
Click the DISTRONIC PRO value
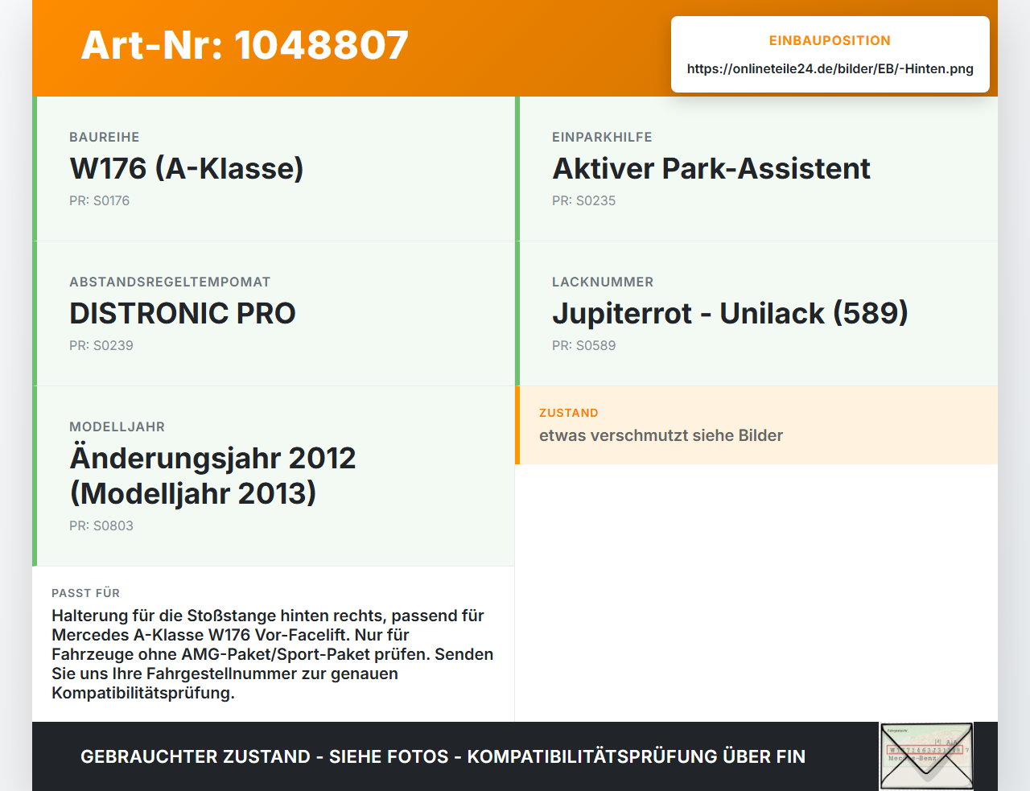tap(183, 313)
